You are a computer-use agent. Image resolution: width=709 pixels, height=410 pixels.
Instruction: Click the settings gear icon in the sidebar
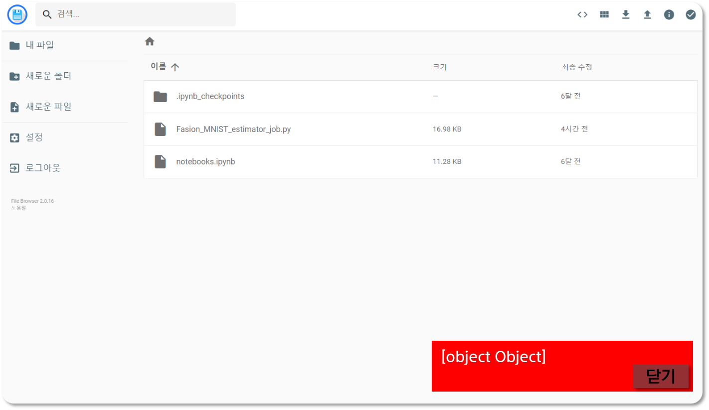15,138
